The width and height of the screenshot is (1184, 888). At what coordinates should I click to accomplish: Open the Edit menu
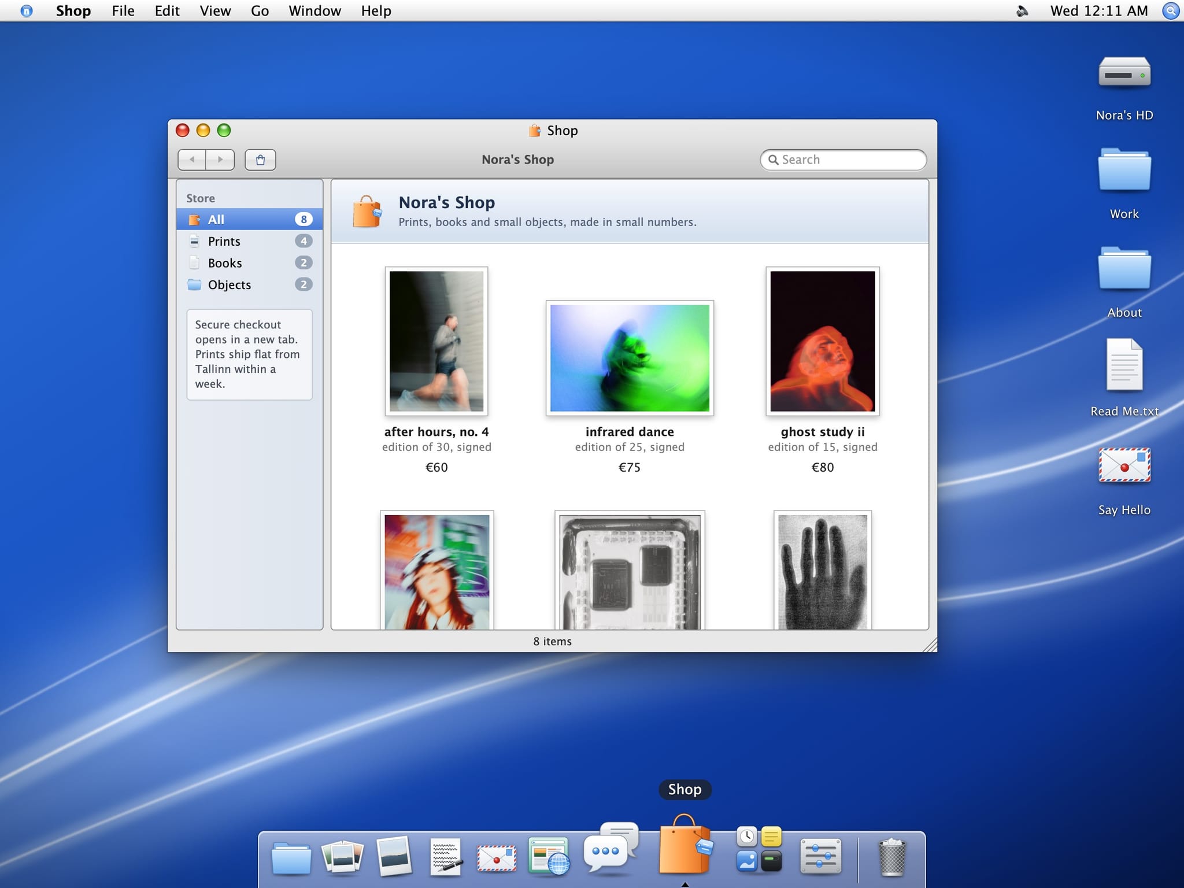(x=167, y=10)
